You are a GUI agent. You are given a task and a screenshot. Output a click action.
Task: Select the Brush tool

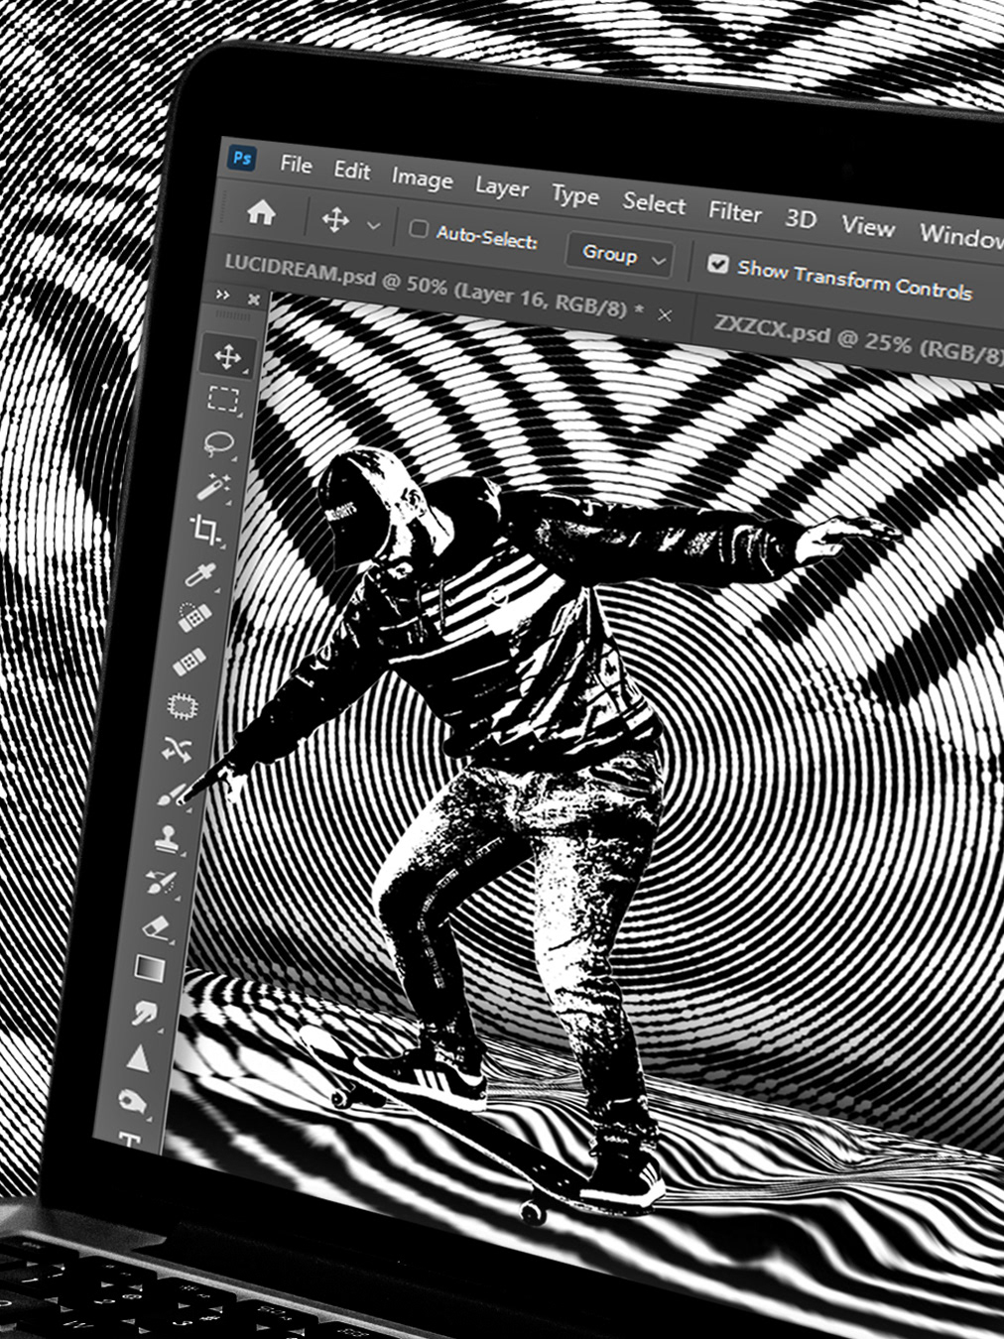pyautogui.click(x=172, y=794)
